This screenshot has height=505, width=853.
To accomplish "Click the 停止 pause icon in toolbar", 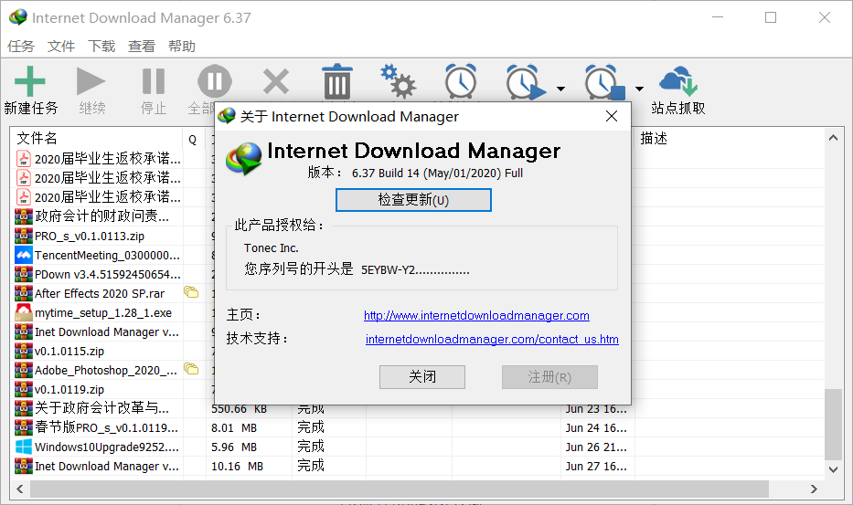I will point(154,82).
